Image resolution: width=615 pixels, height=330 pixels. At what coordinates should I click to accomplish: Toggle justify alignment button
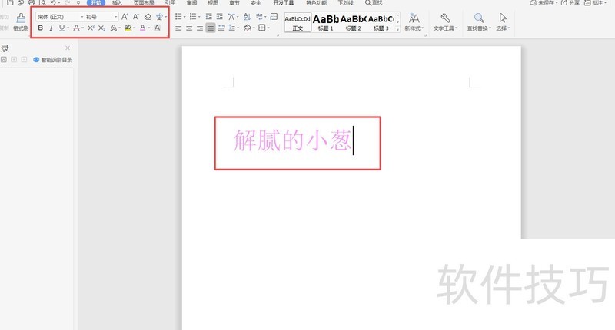pyautogui.click(x=211, y=28)
